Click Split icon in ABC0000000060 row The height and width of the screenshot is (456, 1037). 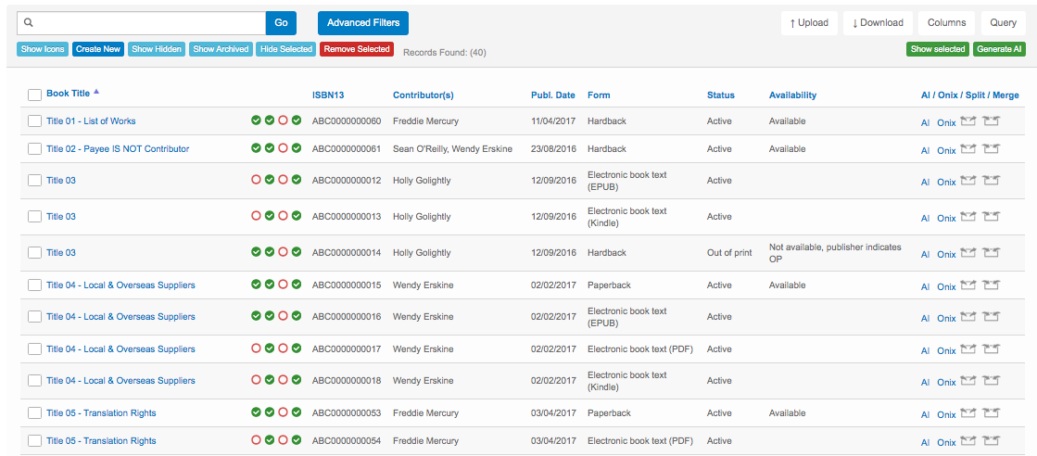(x=968, y=120)
